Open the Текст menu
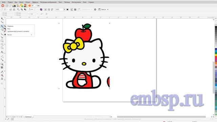 (60, 2)
